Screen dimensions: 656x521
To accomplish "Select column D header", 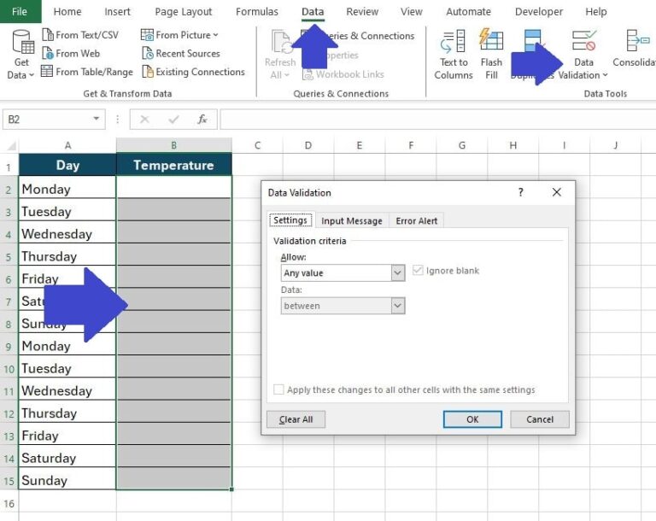I will (308, 146).
